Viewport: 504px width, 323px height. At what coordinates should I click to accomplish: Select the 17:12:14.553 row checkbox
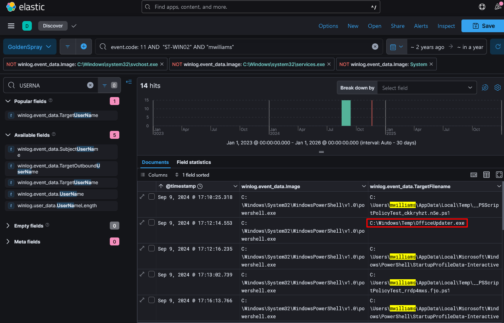(x=152, y=223)
